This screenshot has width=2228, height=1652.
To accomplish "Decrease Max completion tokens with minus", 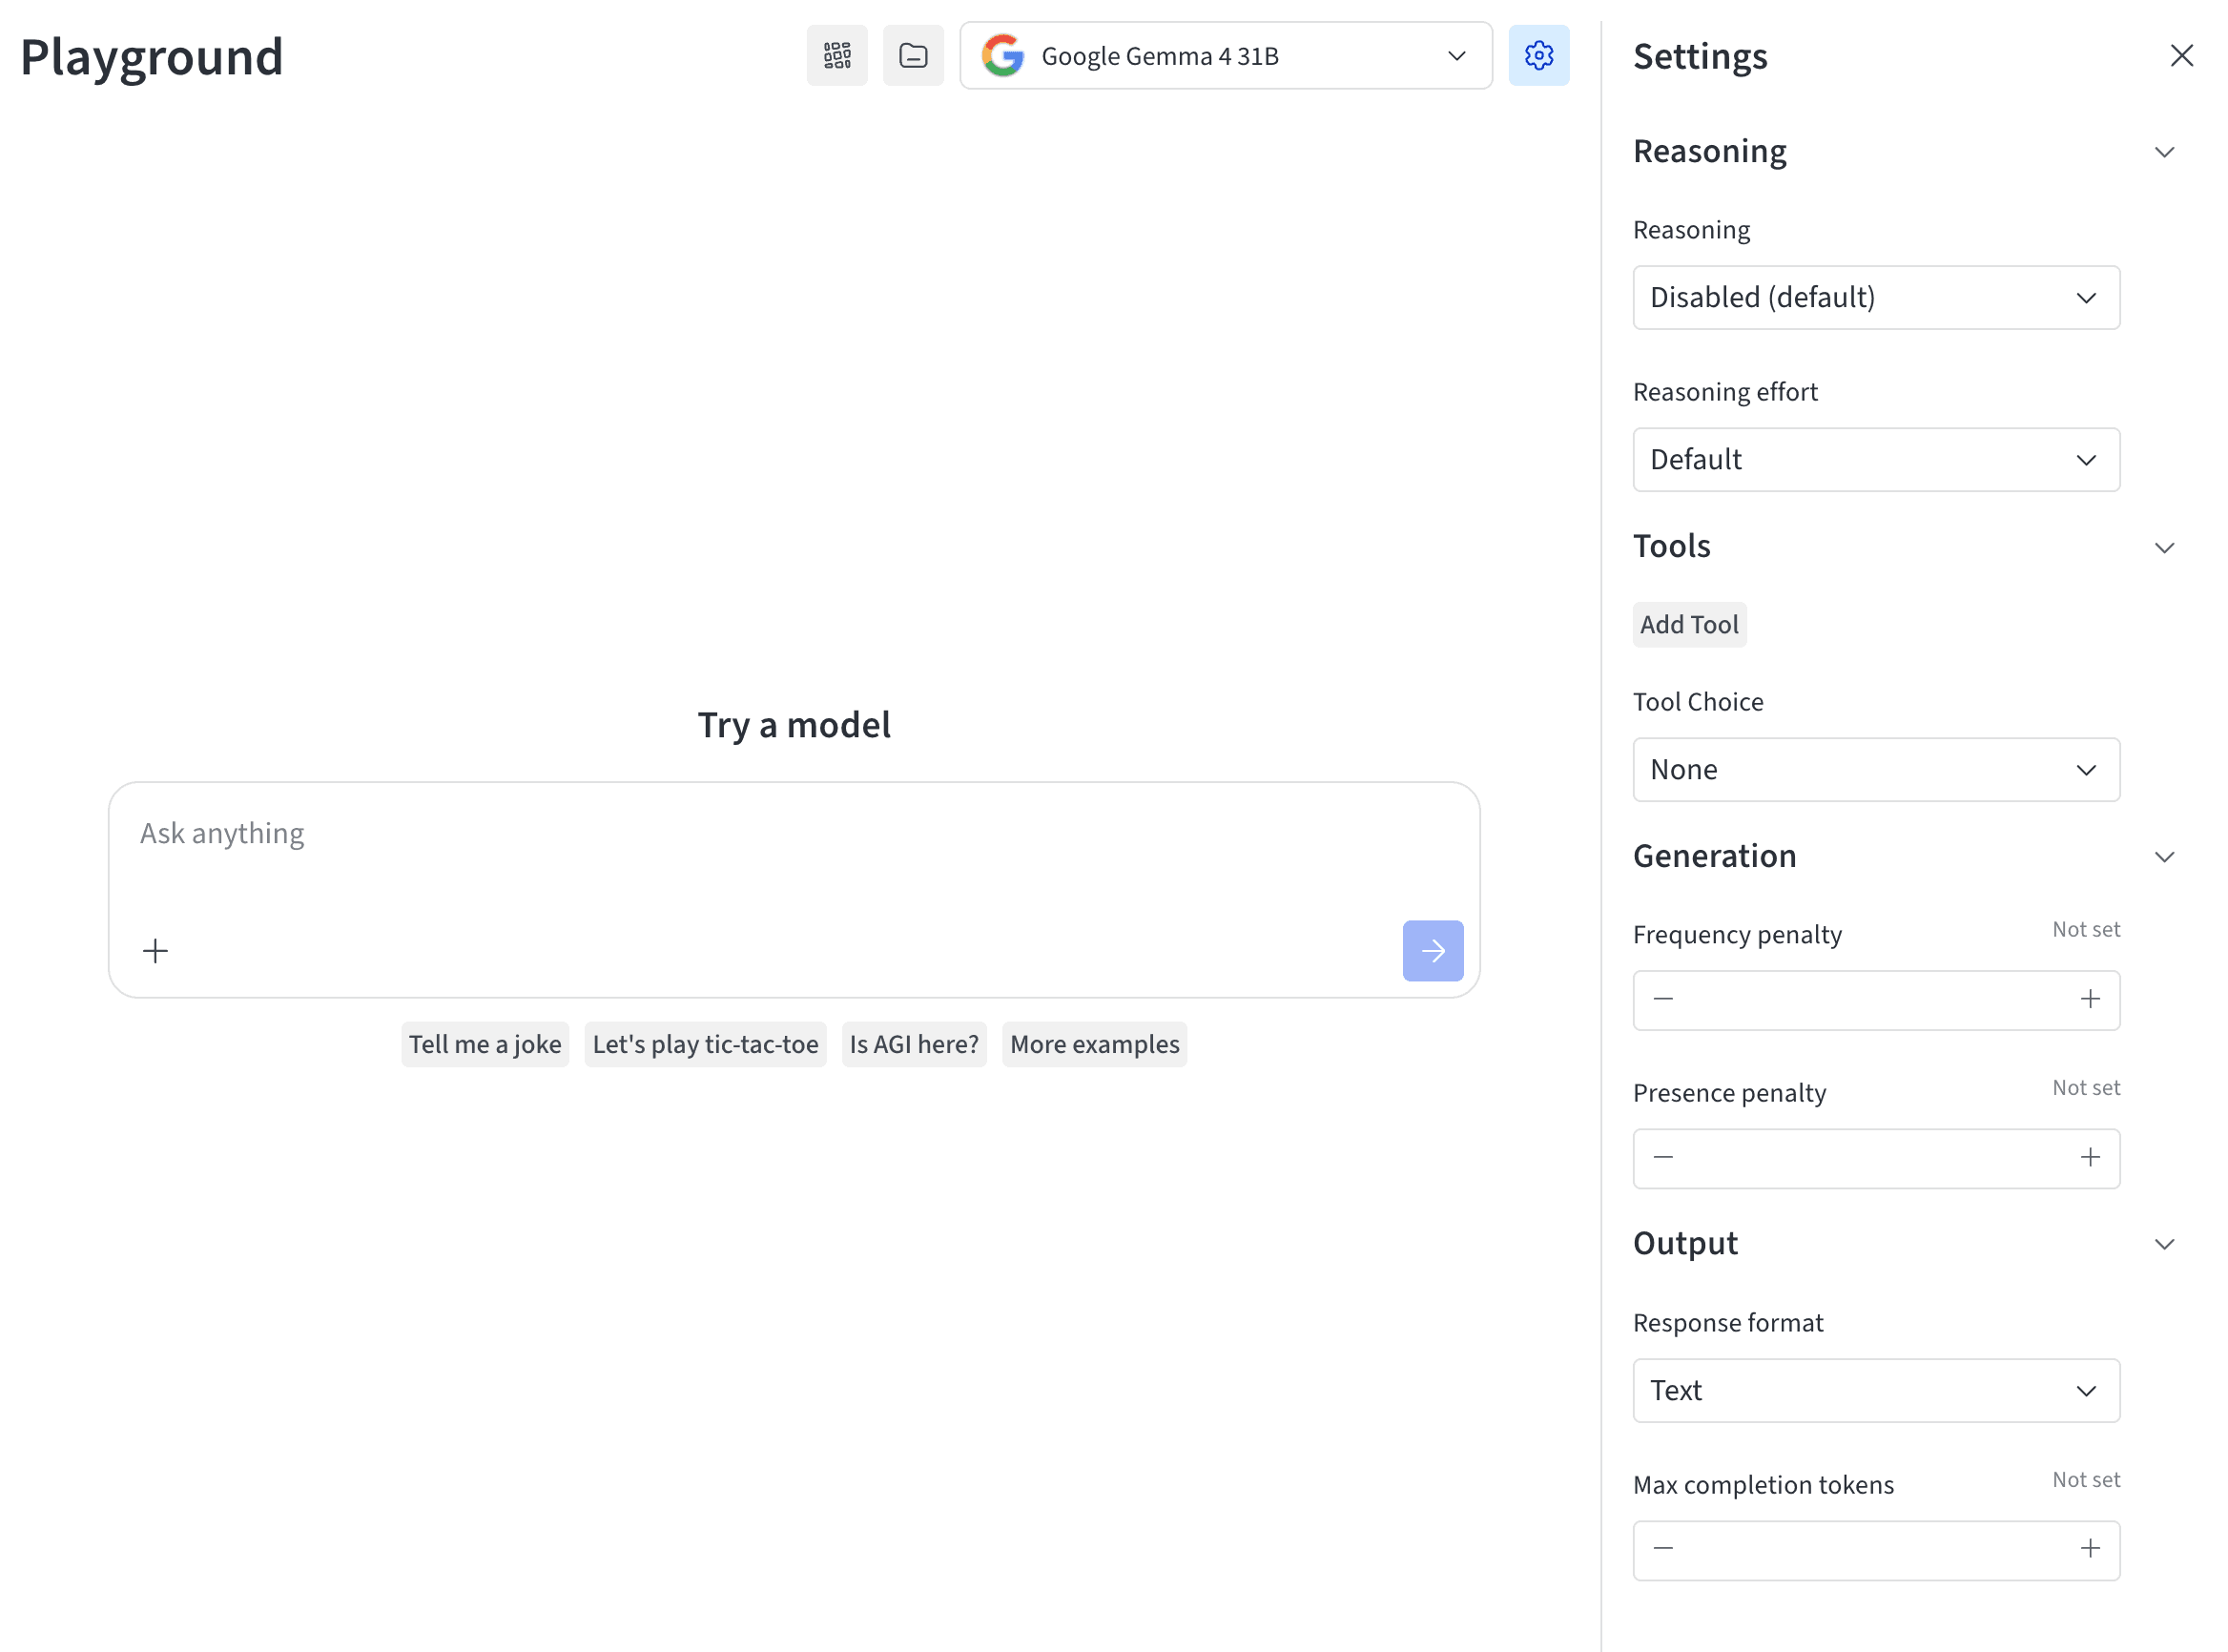I will click(x=1663, y=1549).
